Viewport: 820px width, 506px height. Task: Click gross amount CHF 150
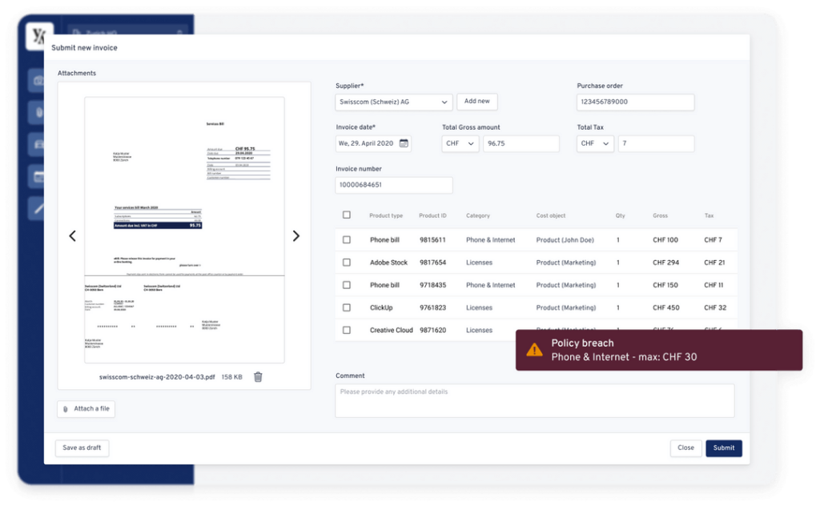point(665,285)
